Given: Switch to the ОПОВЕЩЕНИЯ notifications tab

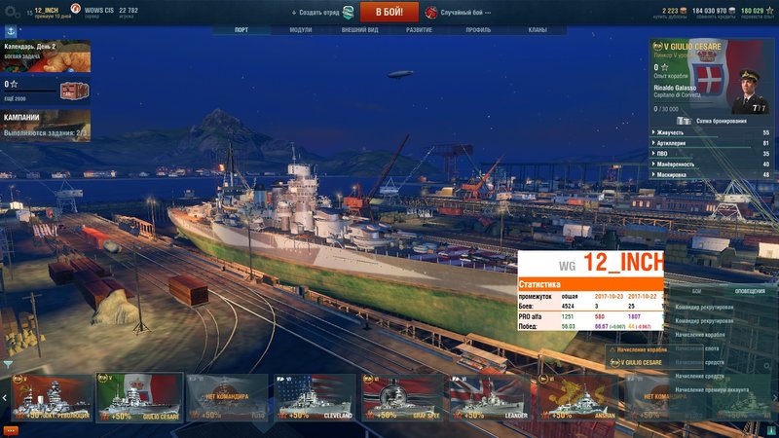Looking at the screenshot, I should point(750,291).
